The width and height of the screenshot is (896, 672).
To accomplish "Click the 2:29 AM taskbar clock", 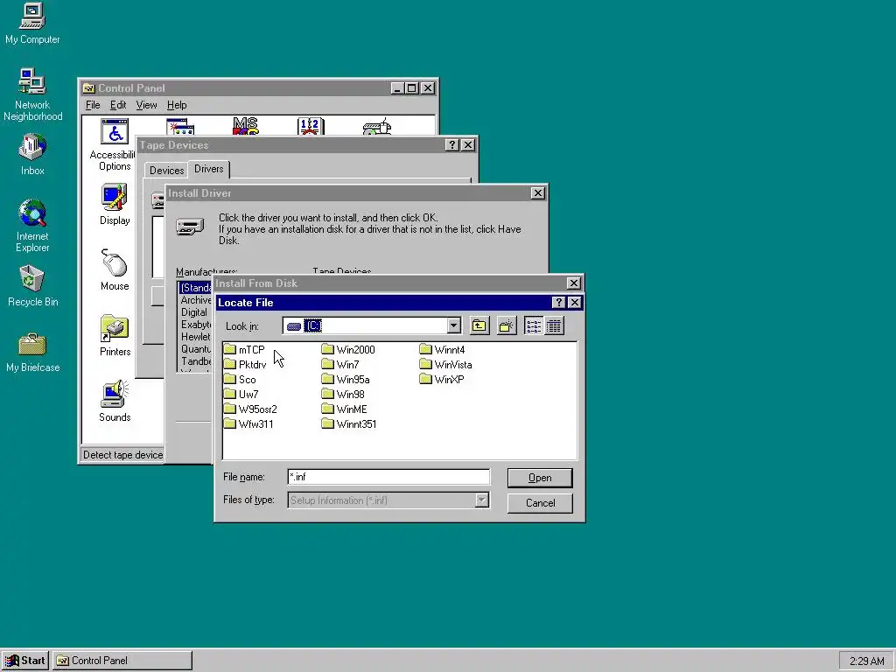I will pyautogui.click(x=866, y=661).
